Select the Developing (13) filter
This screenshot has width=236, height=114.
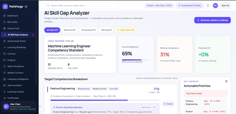tap(88, 30)
